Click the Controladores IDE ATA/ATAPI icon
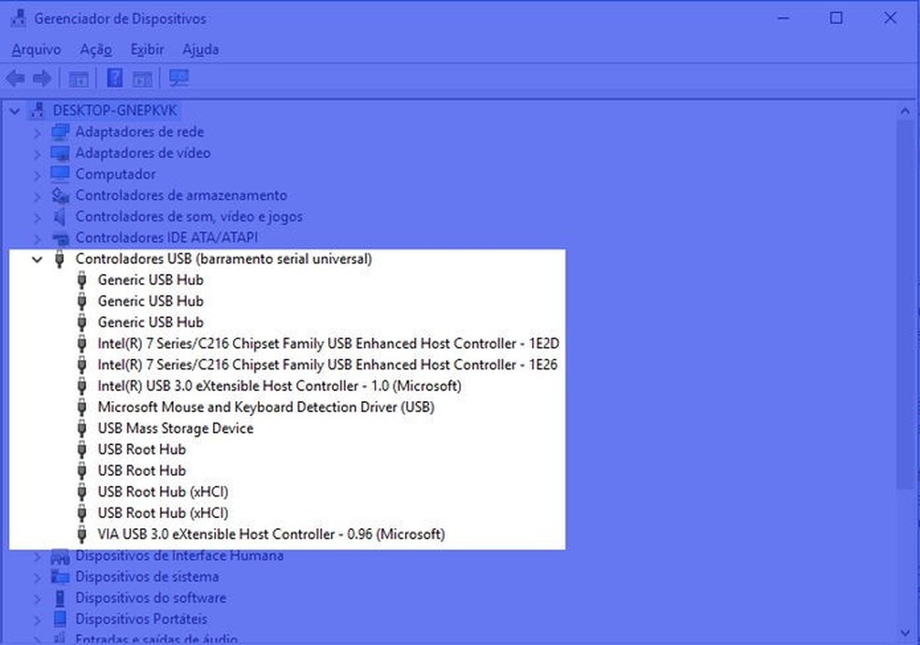Viewport: 920px width, 645px height. (60, 238)
